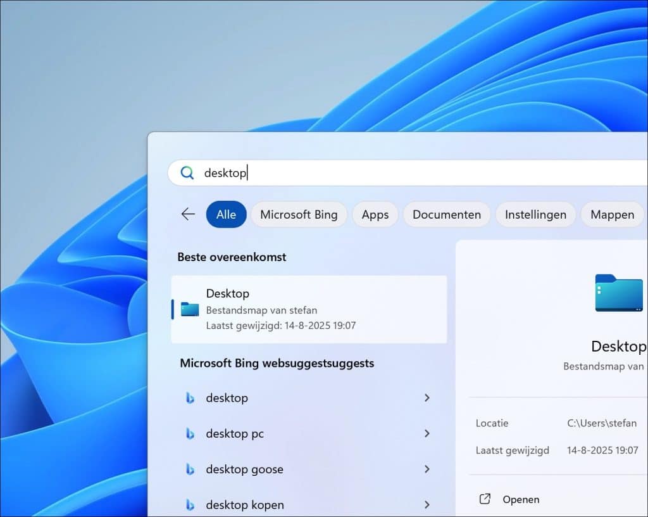Click the large 'Desktop' title in preview pane
The width and height of the screenshot is (648, 517).
[619, 347]
